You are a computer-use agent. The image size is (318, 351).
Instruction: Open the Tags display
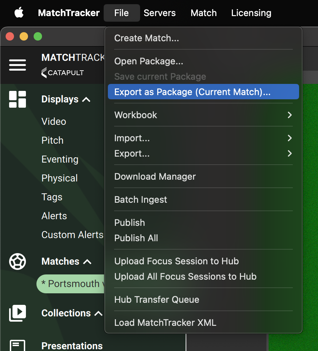point(52,197)
